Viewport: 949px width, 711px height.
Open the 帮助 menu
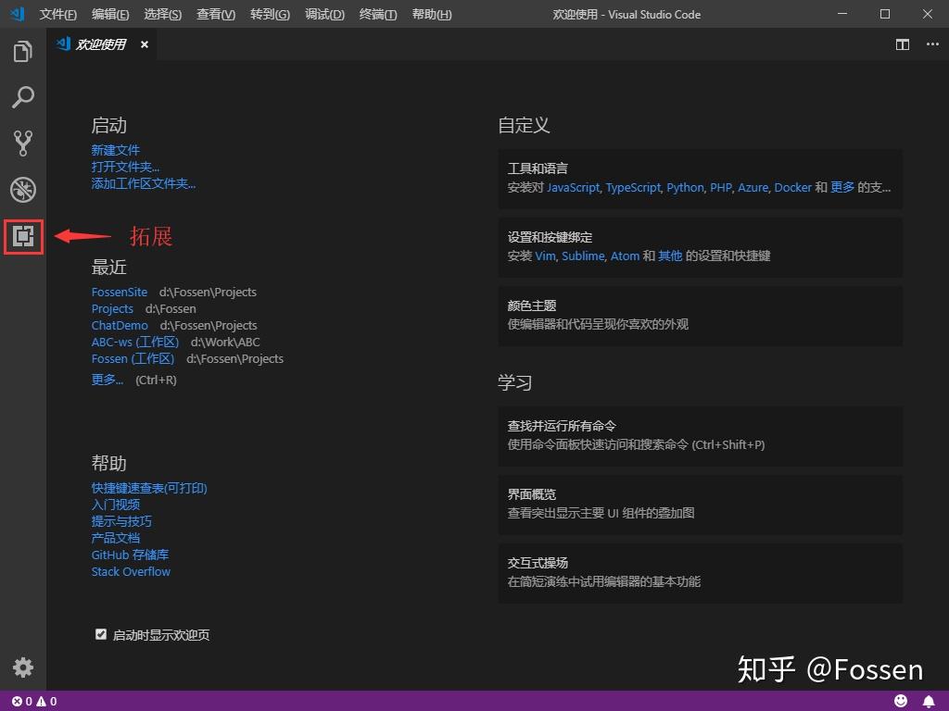[x=431, y=14]
